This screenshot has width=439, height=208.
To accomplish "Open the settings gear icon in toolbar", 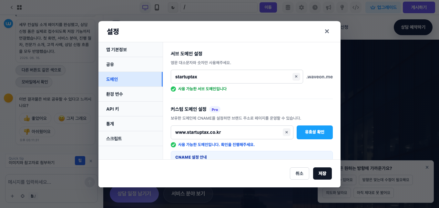I will point(301,7).
